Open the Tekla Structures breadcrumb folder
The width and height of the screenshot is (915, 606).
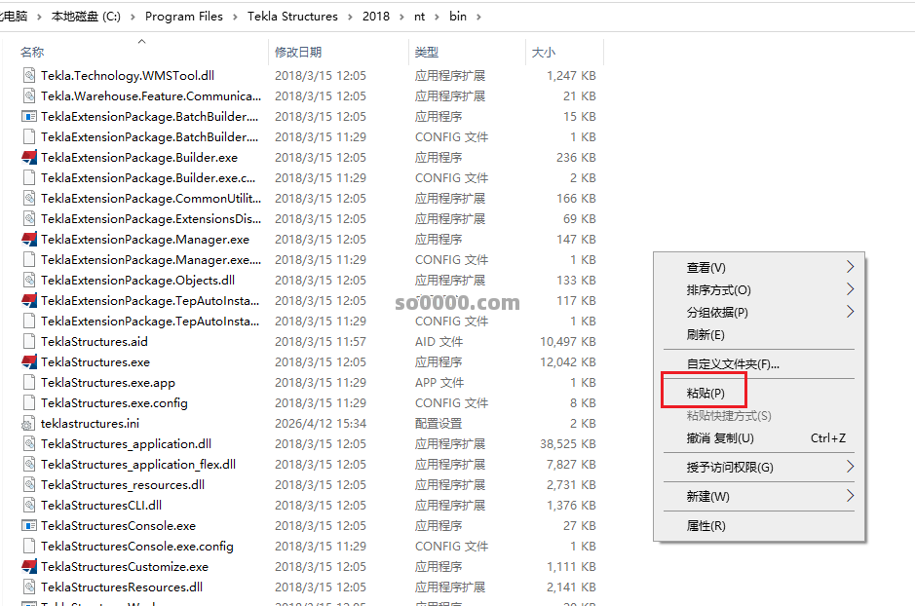coord(292,16)
